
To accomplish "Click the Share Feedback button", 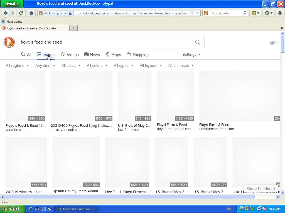I will click(261, 189).
